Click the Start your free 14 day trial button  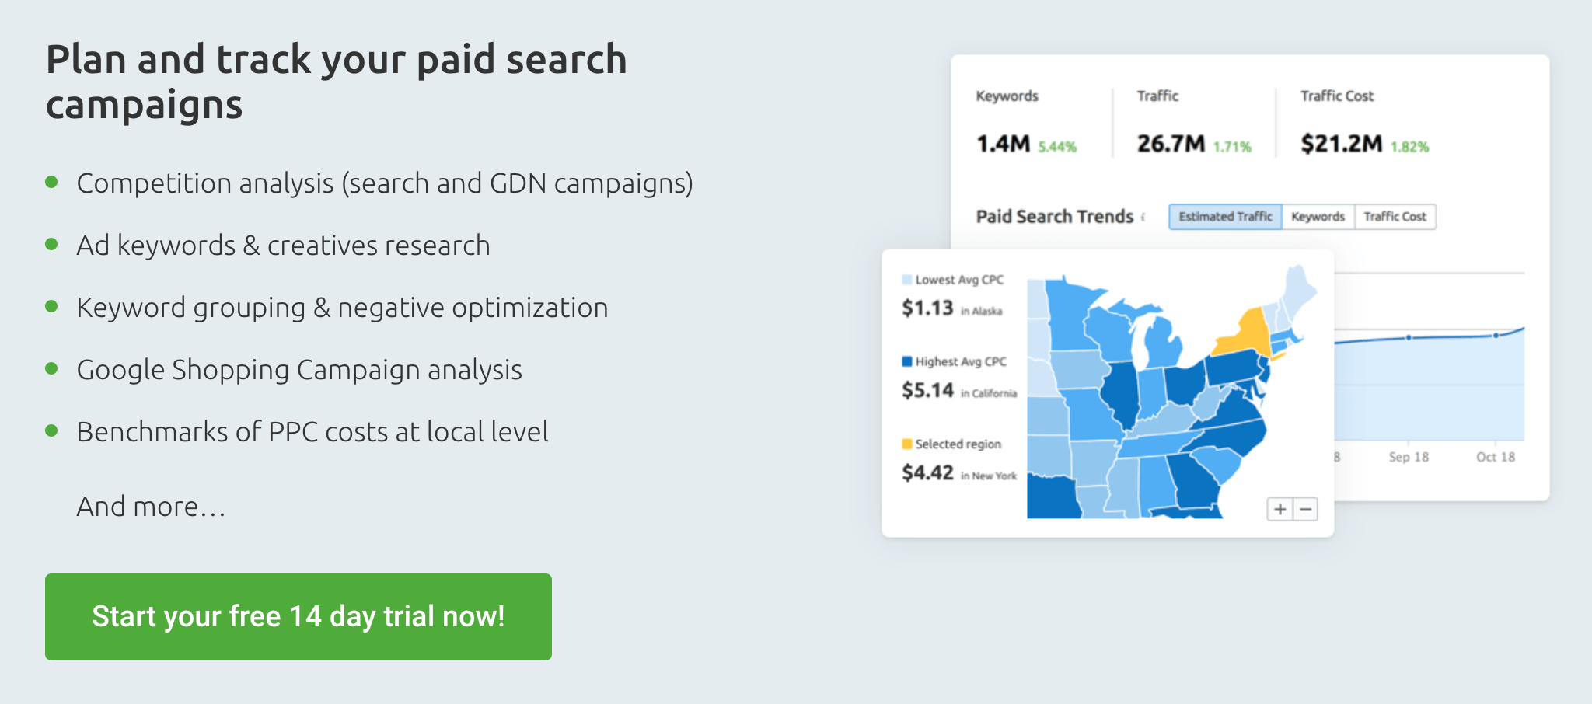coord(298,617)
